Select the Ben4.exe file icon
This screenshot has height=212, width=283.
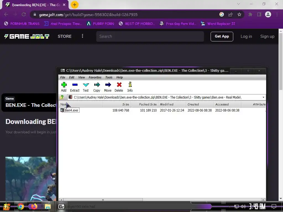pyautogui.click(x=62, y=110)
